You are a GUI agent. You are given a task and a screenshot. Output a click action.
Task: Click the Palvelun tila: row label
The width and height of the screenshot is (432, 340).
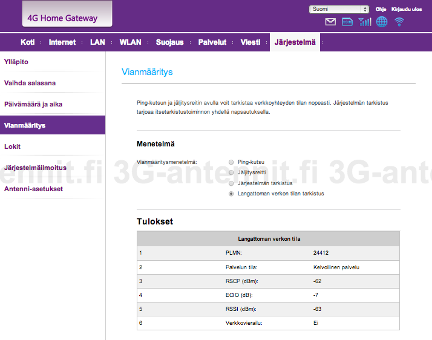[241, 267]
